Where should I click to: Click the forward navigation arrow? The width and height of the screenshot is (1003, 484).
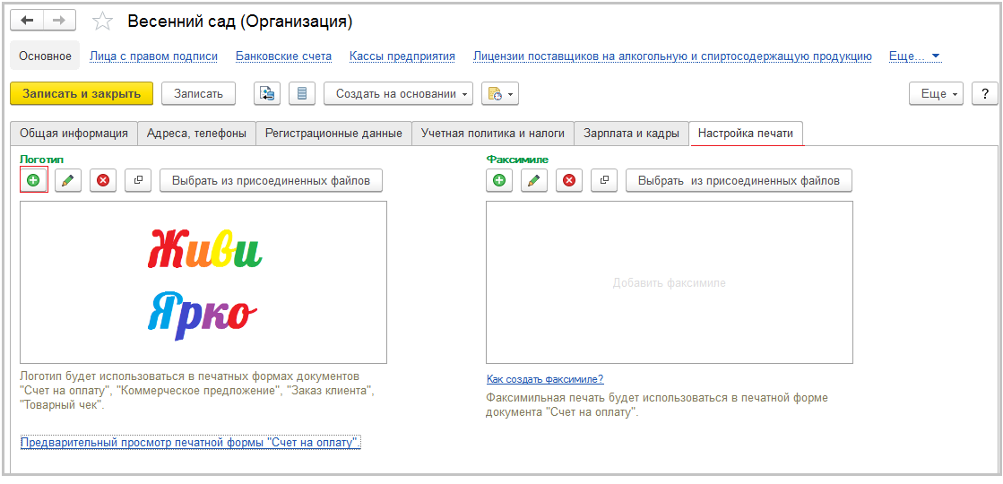point(59,20)
